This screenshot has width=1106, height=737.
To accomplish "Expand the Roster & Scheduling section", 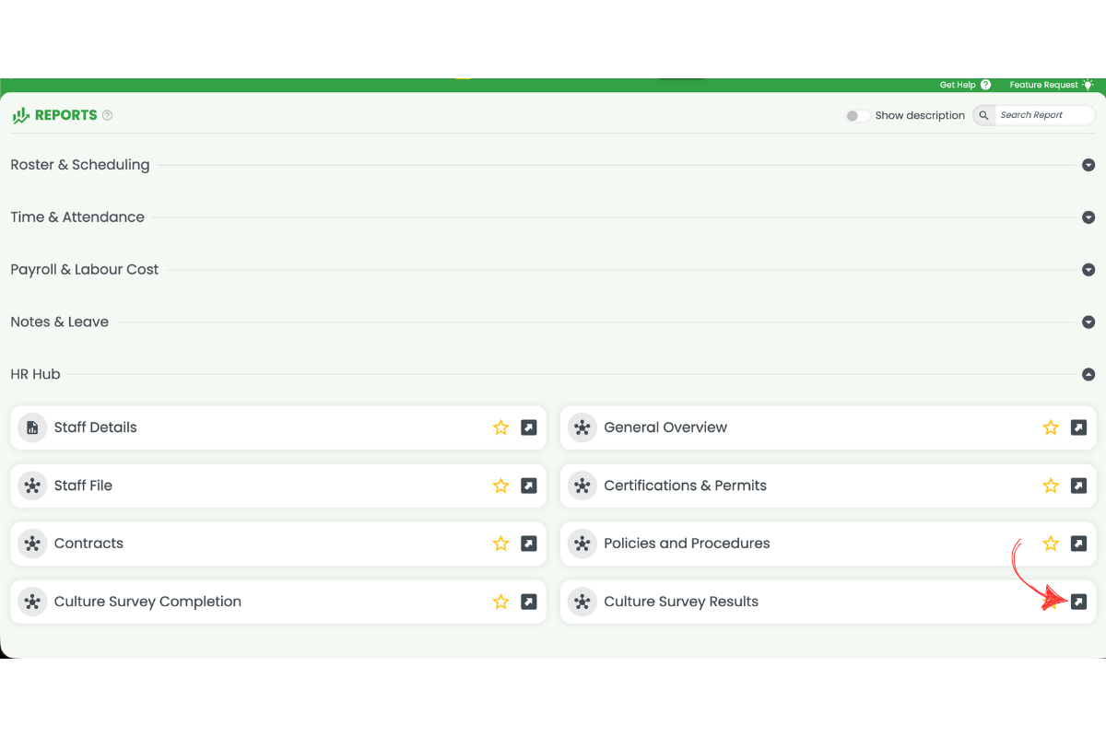I will click(1088, 164).
